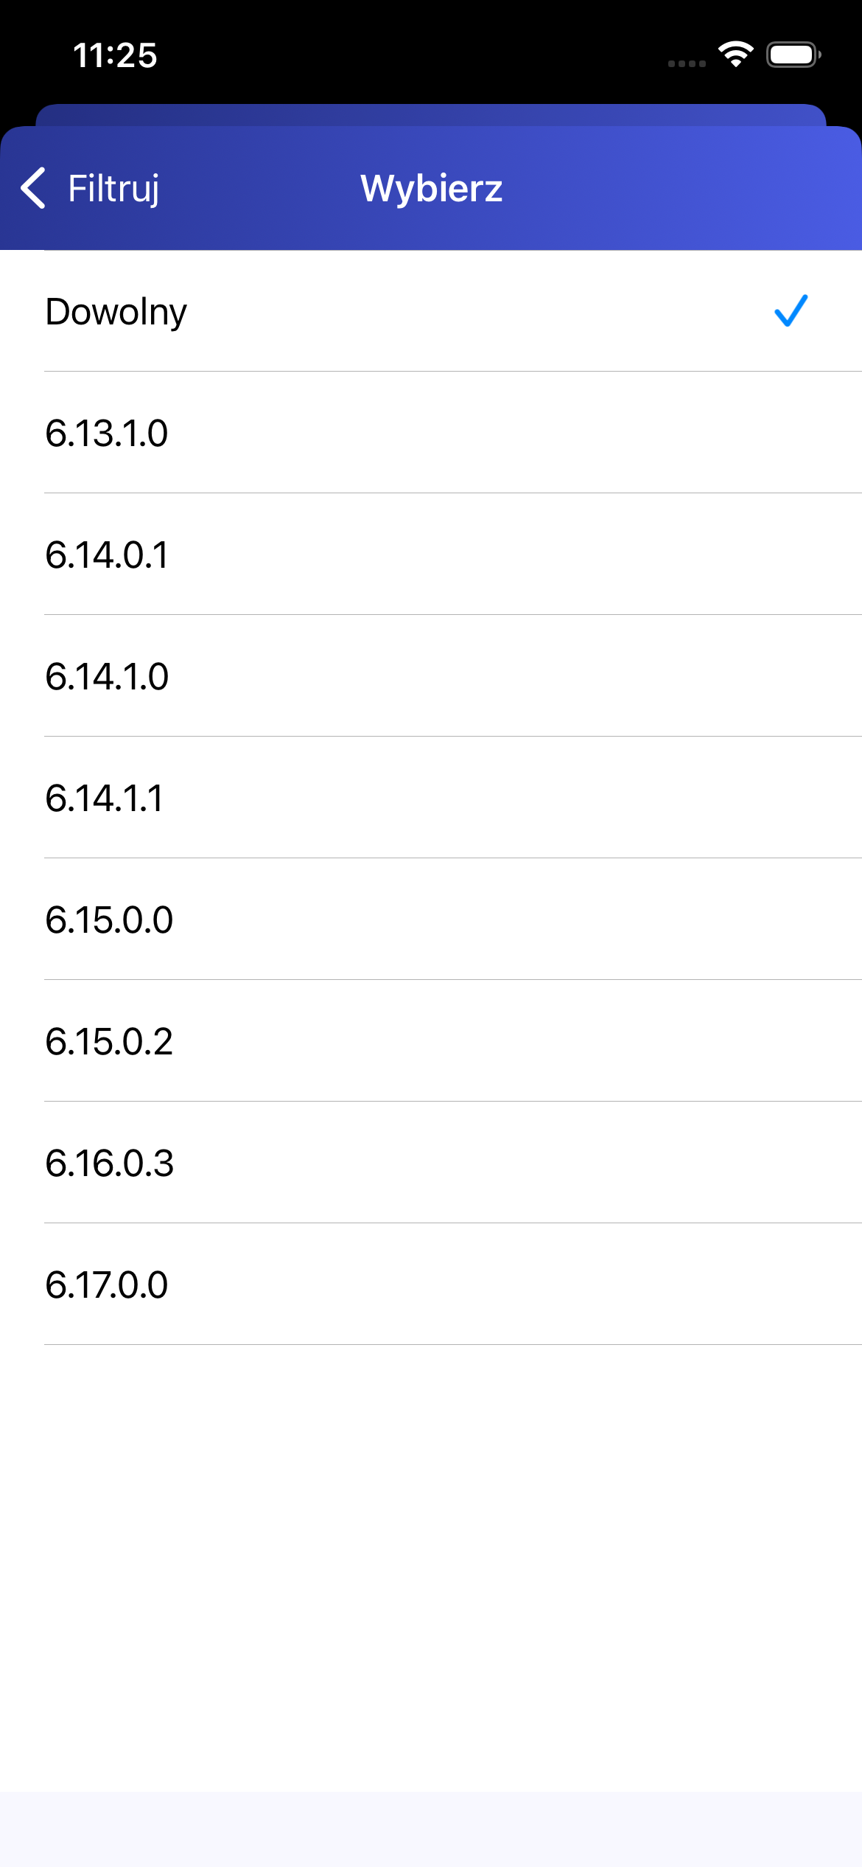Tap the Wybierz header title

[x=431, y=188]
